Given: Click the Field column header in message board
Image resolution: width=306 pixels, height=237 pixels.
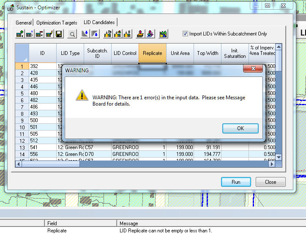Looking at the screenshot, I should tap(80, 223).
